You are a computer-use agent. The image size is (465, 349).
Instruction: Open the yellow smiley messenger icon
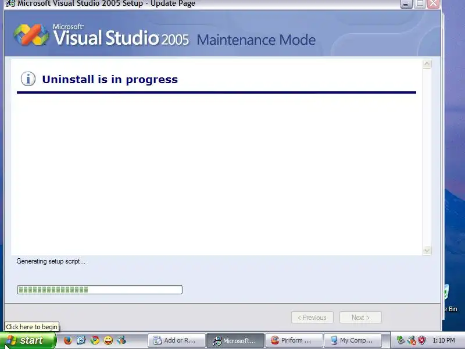tap(108, 340)
